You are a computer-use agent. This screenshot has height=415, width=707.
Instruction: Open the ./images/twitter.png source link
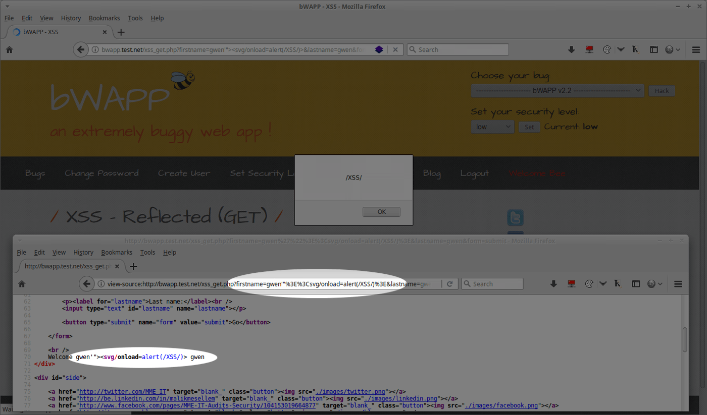[351, 391]
